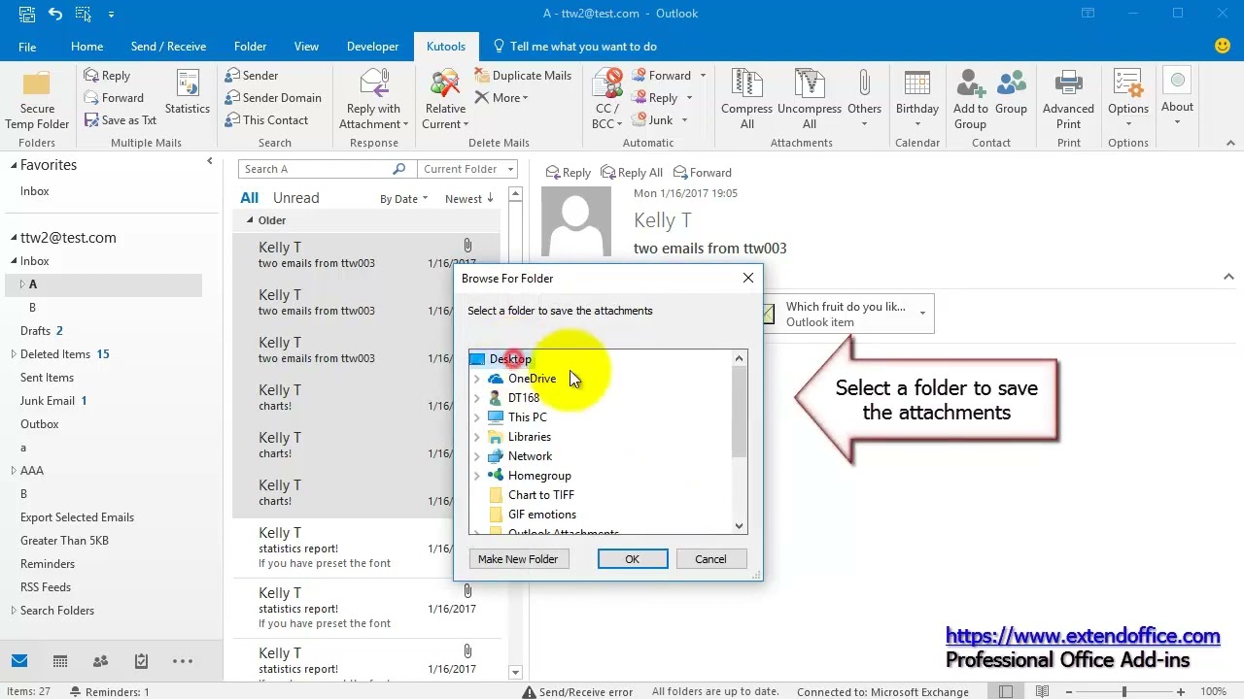The height and width of the screenshot is (699, 1244).
Task: Open Advanced Print tool
Action: [1068, 99]
